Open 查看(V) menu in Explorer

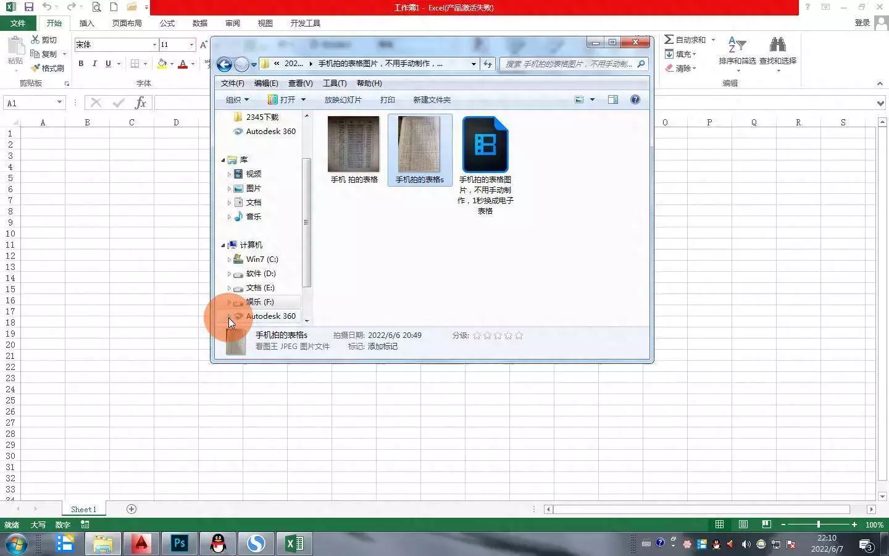[300, 83]
